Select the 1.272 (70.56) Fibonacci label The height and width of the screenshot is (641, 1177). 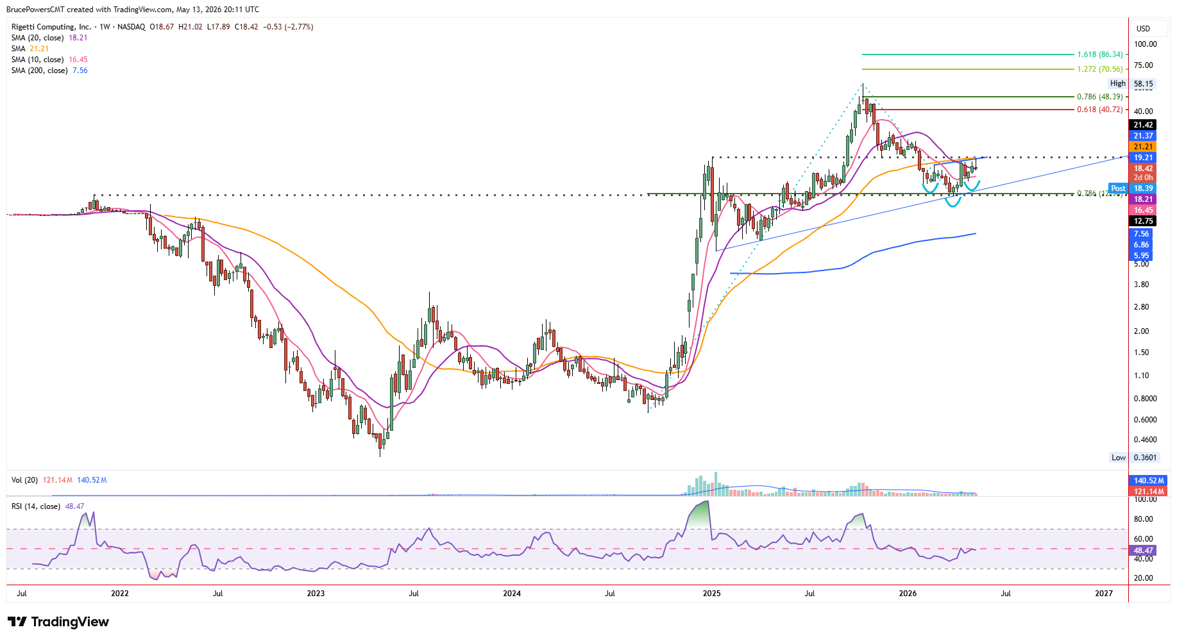pyautogui.click(x=1100, y=69)
